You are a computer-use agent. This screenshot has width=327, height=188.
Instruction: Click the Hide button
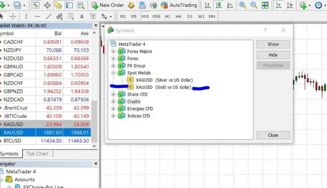[x=273, y=55]
